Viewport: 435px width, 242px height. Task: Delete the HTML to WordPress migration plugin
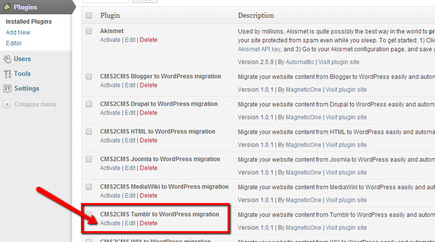[149, 140]
